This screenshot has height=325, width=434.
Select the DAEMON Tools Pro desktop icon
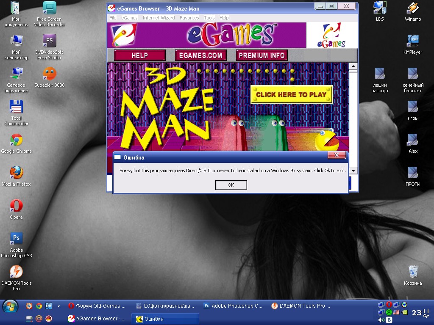[16, 278]
